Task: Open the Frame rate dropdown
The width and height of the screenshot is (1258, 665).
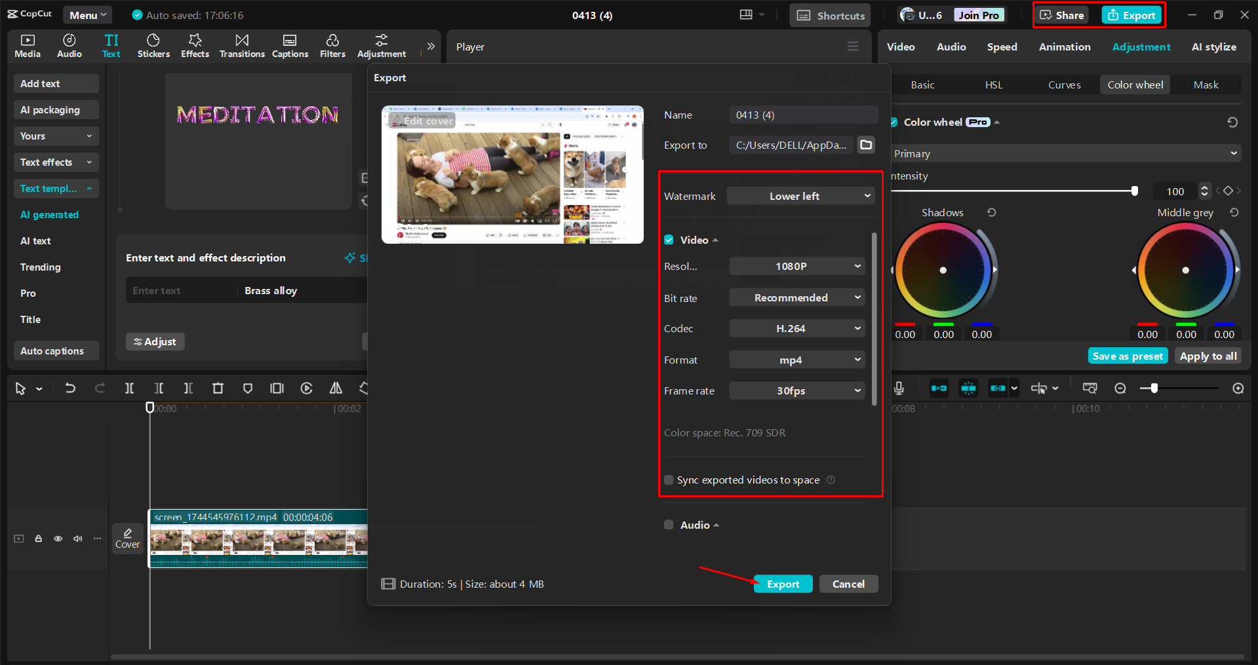Action: (x=796, y=390)
